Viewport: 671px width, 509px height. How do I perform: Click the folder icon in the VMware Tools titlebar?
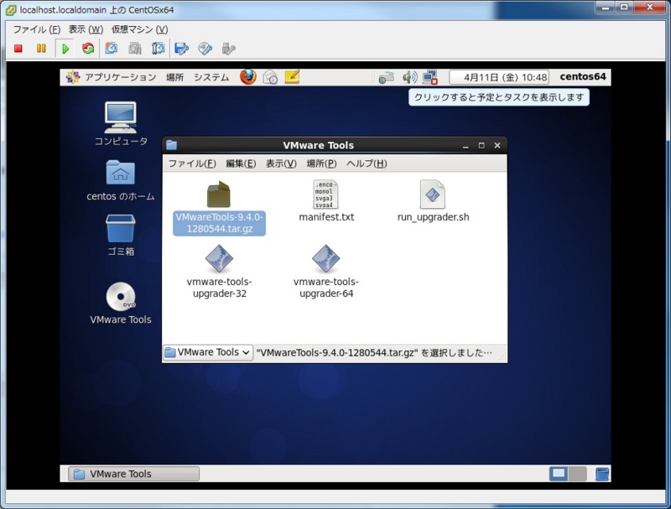pos(172,145)
